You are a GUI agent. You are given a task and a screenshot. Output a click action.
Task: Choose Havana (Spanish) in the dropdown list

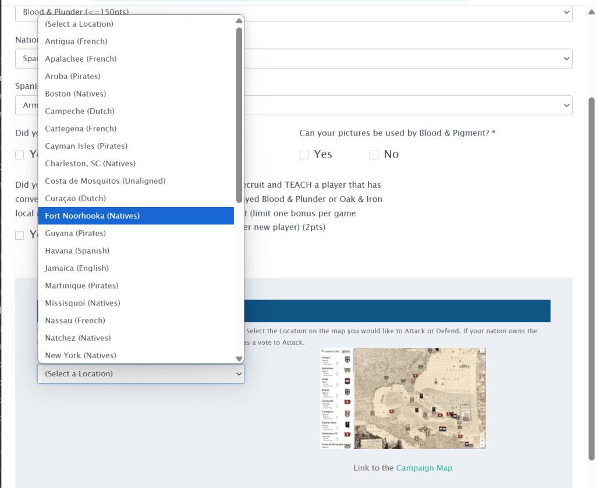point(77,251)
